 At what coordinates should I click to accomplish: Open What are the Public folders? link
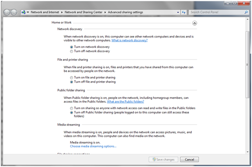click(x=126, y=102)
